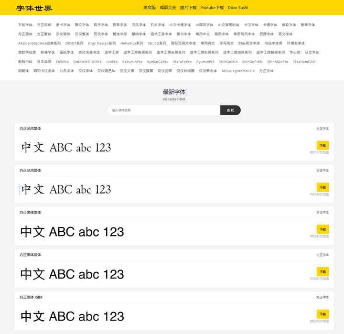Open the 方正黑体简体 font title

pos(30,255)
